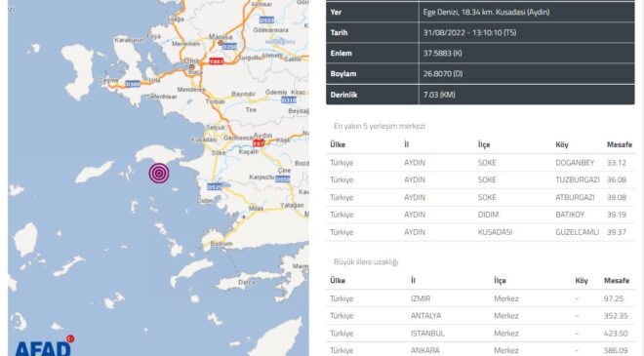Click the distance value 39.37
This screenshot has height=356, width=644.
point(617,232)
